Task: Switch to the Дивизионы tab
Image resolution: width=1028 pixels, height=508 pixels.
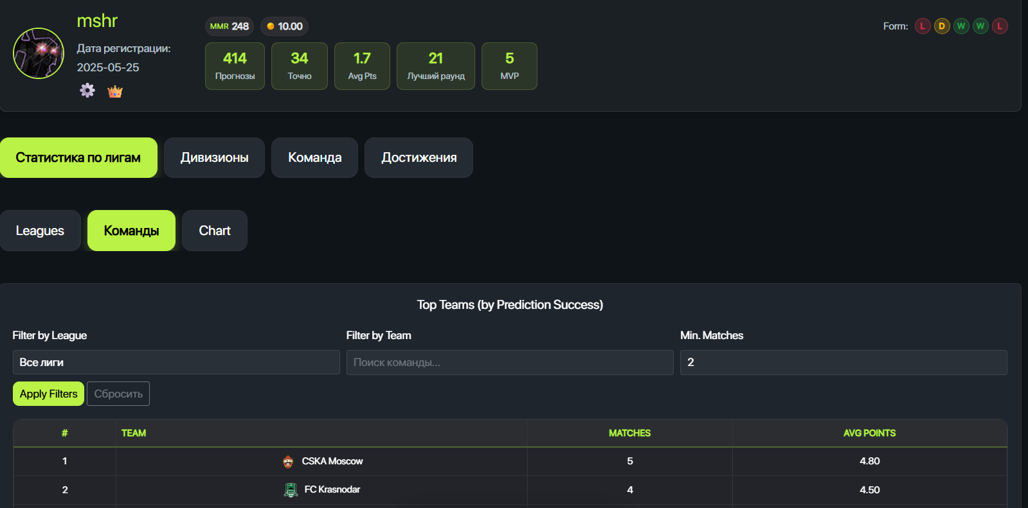Action: [214, 157]
